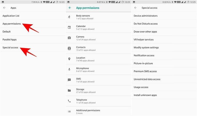
Task: Select Install unknown apps
Action: [x=145, y=95]
